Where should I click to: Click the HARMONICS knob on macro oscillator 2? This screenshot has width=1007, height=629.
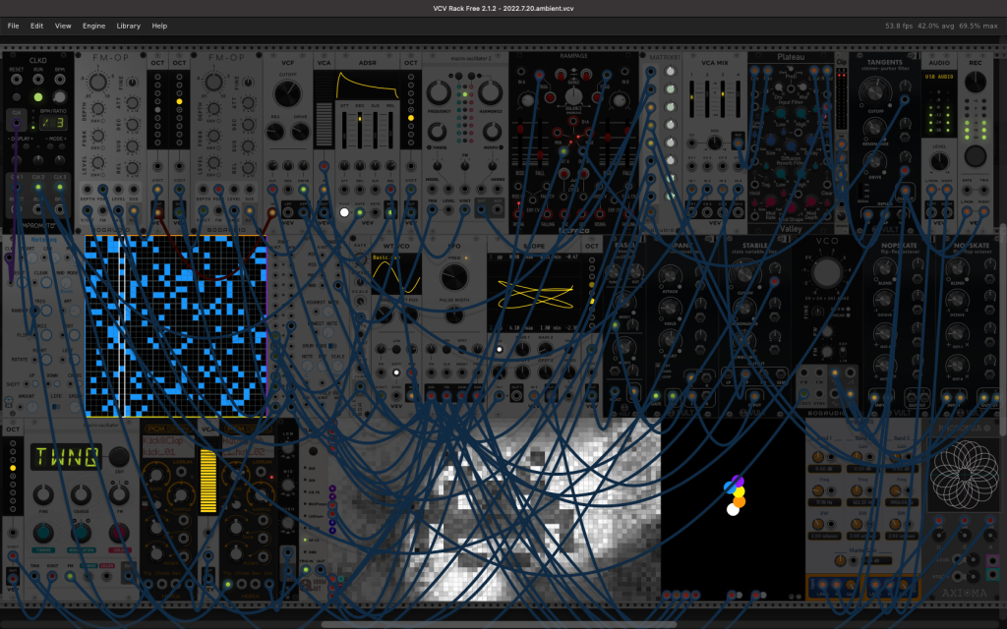click(x=491, y=93)
